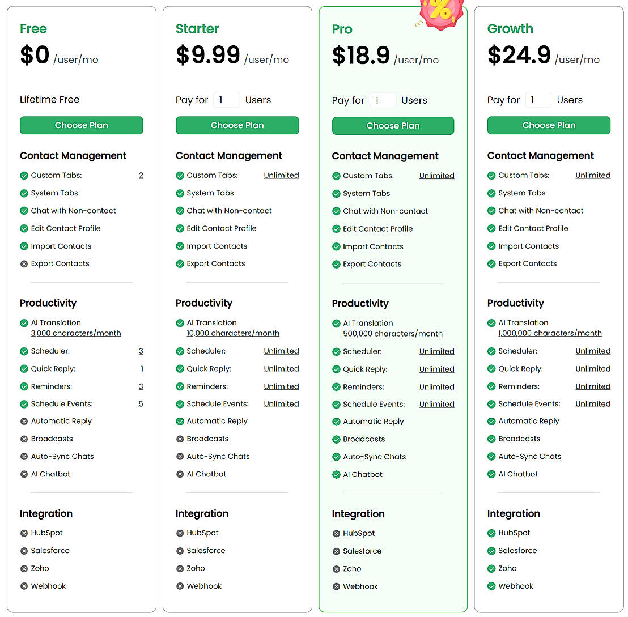Click the Growth plan 1,000,000 characters/month link
628x617 pixels.
(x=550, y=334)
